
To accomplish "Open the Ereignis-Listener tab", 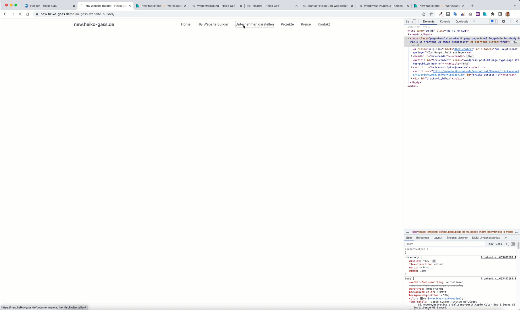I will click(457, 238).
